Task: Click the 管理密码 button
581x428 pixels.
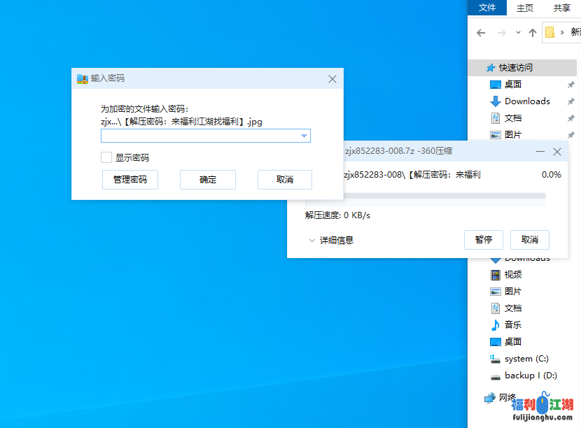Action: pos(129,179)
